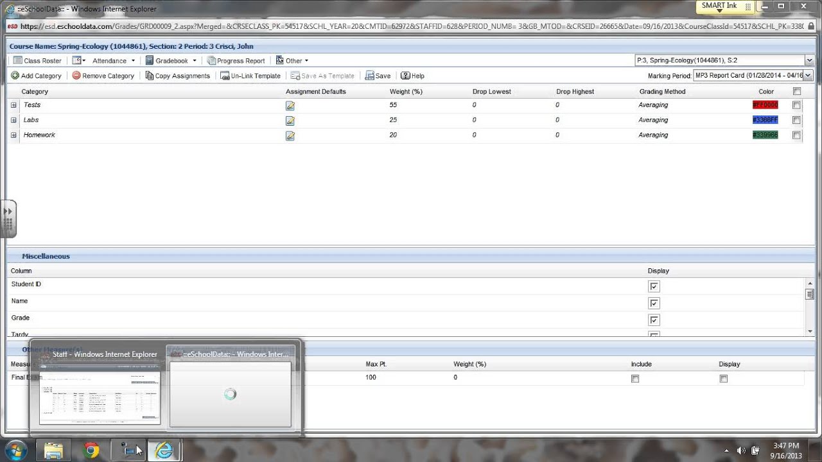Click the Remove Category red minus icon
The height and width of the screenshot is (462, 822).
tap(76, 76)
